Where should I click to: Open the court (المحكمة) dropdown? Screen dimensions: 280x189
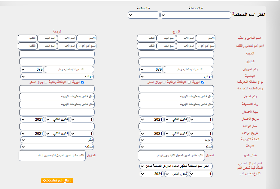click(143, 15)
